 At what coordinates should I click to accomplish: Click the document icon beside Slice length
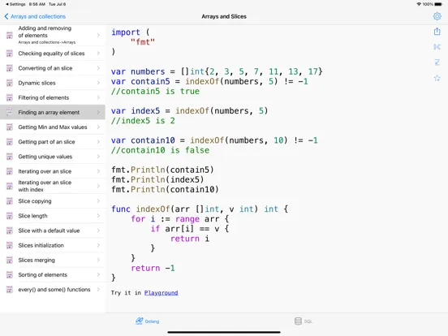point(10,216)
